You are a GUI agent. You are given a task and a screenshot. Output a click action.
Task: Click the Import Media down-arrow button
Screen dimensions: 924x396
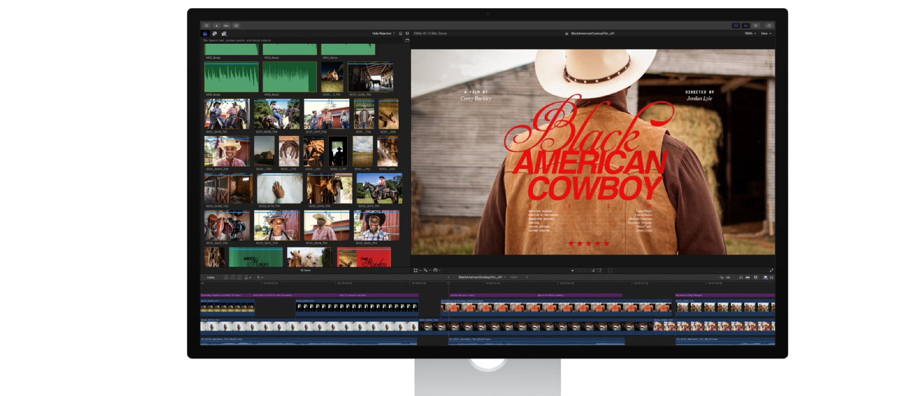tap(216, 25)
